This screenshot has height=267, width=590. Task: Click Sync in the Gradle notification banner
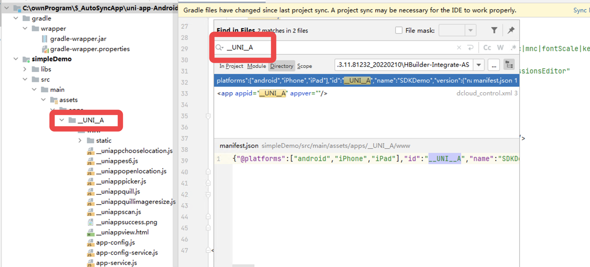580,10
